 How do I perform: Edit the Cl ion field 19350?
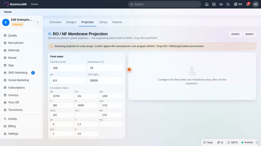pos(86,105)
